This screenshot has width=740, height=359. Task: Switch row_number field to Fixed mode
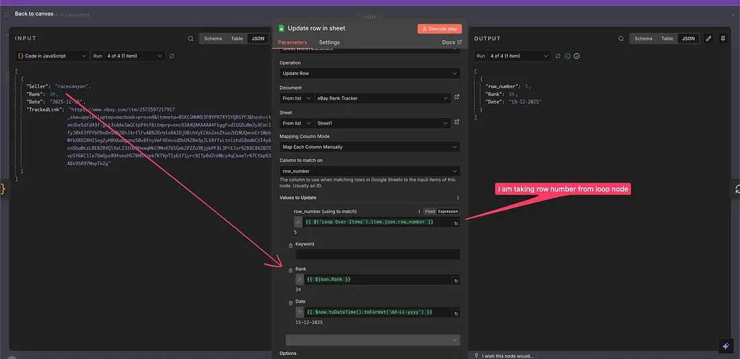[x=430, y=211]
